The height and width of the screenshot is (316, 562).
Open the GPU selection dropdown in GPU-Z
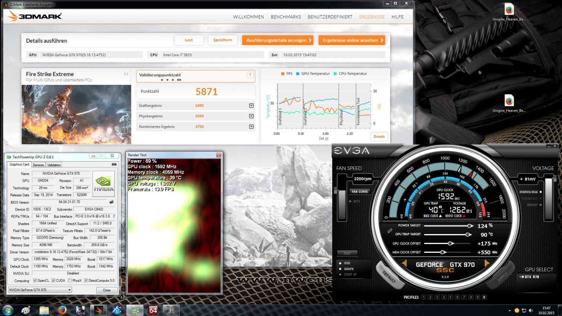40,290
